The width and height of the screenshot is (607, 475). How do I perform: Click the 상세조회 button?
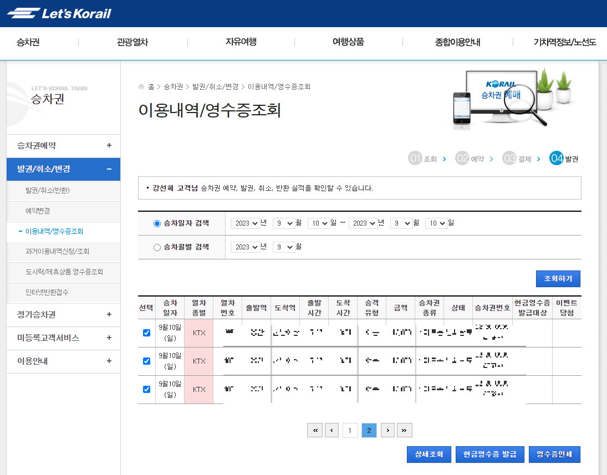pos(429,454)
